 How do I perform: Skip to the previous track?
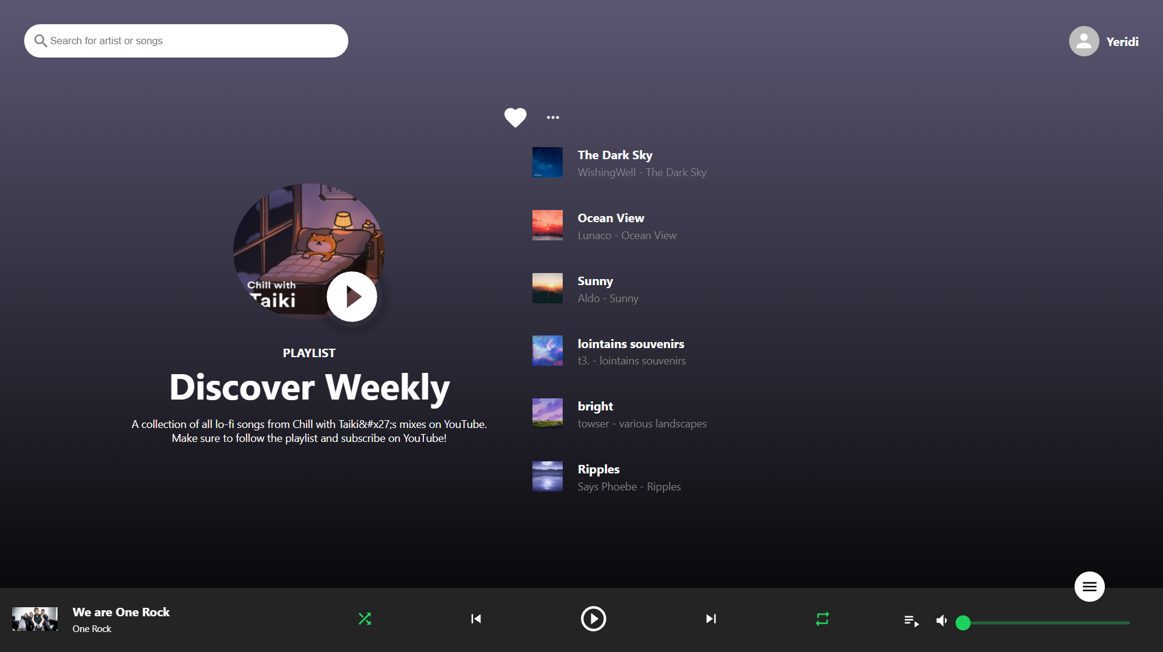(x=475, y=619)
